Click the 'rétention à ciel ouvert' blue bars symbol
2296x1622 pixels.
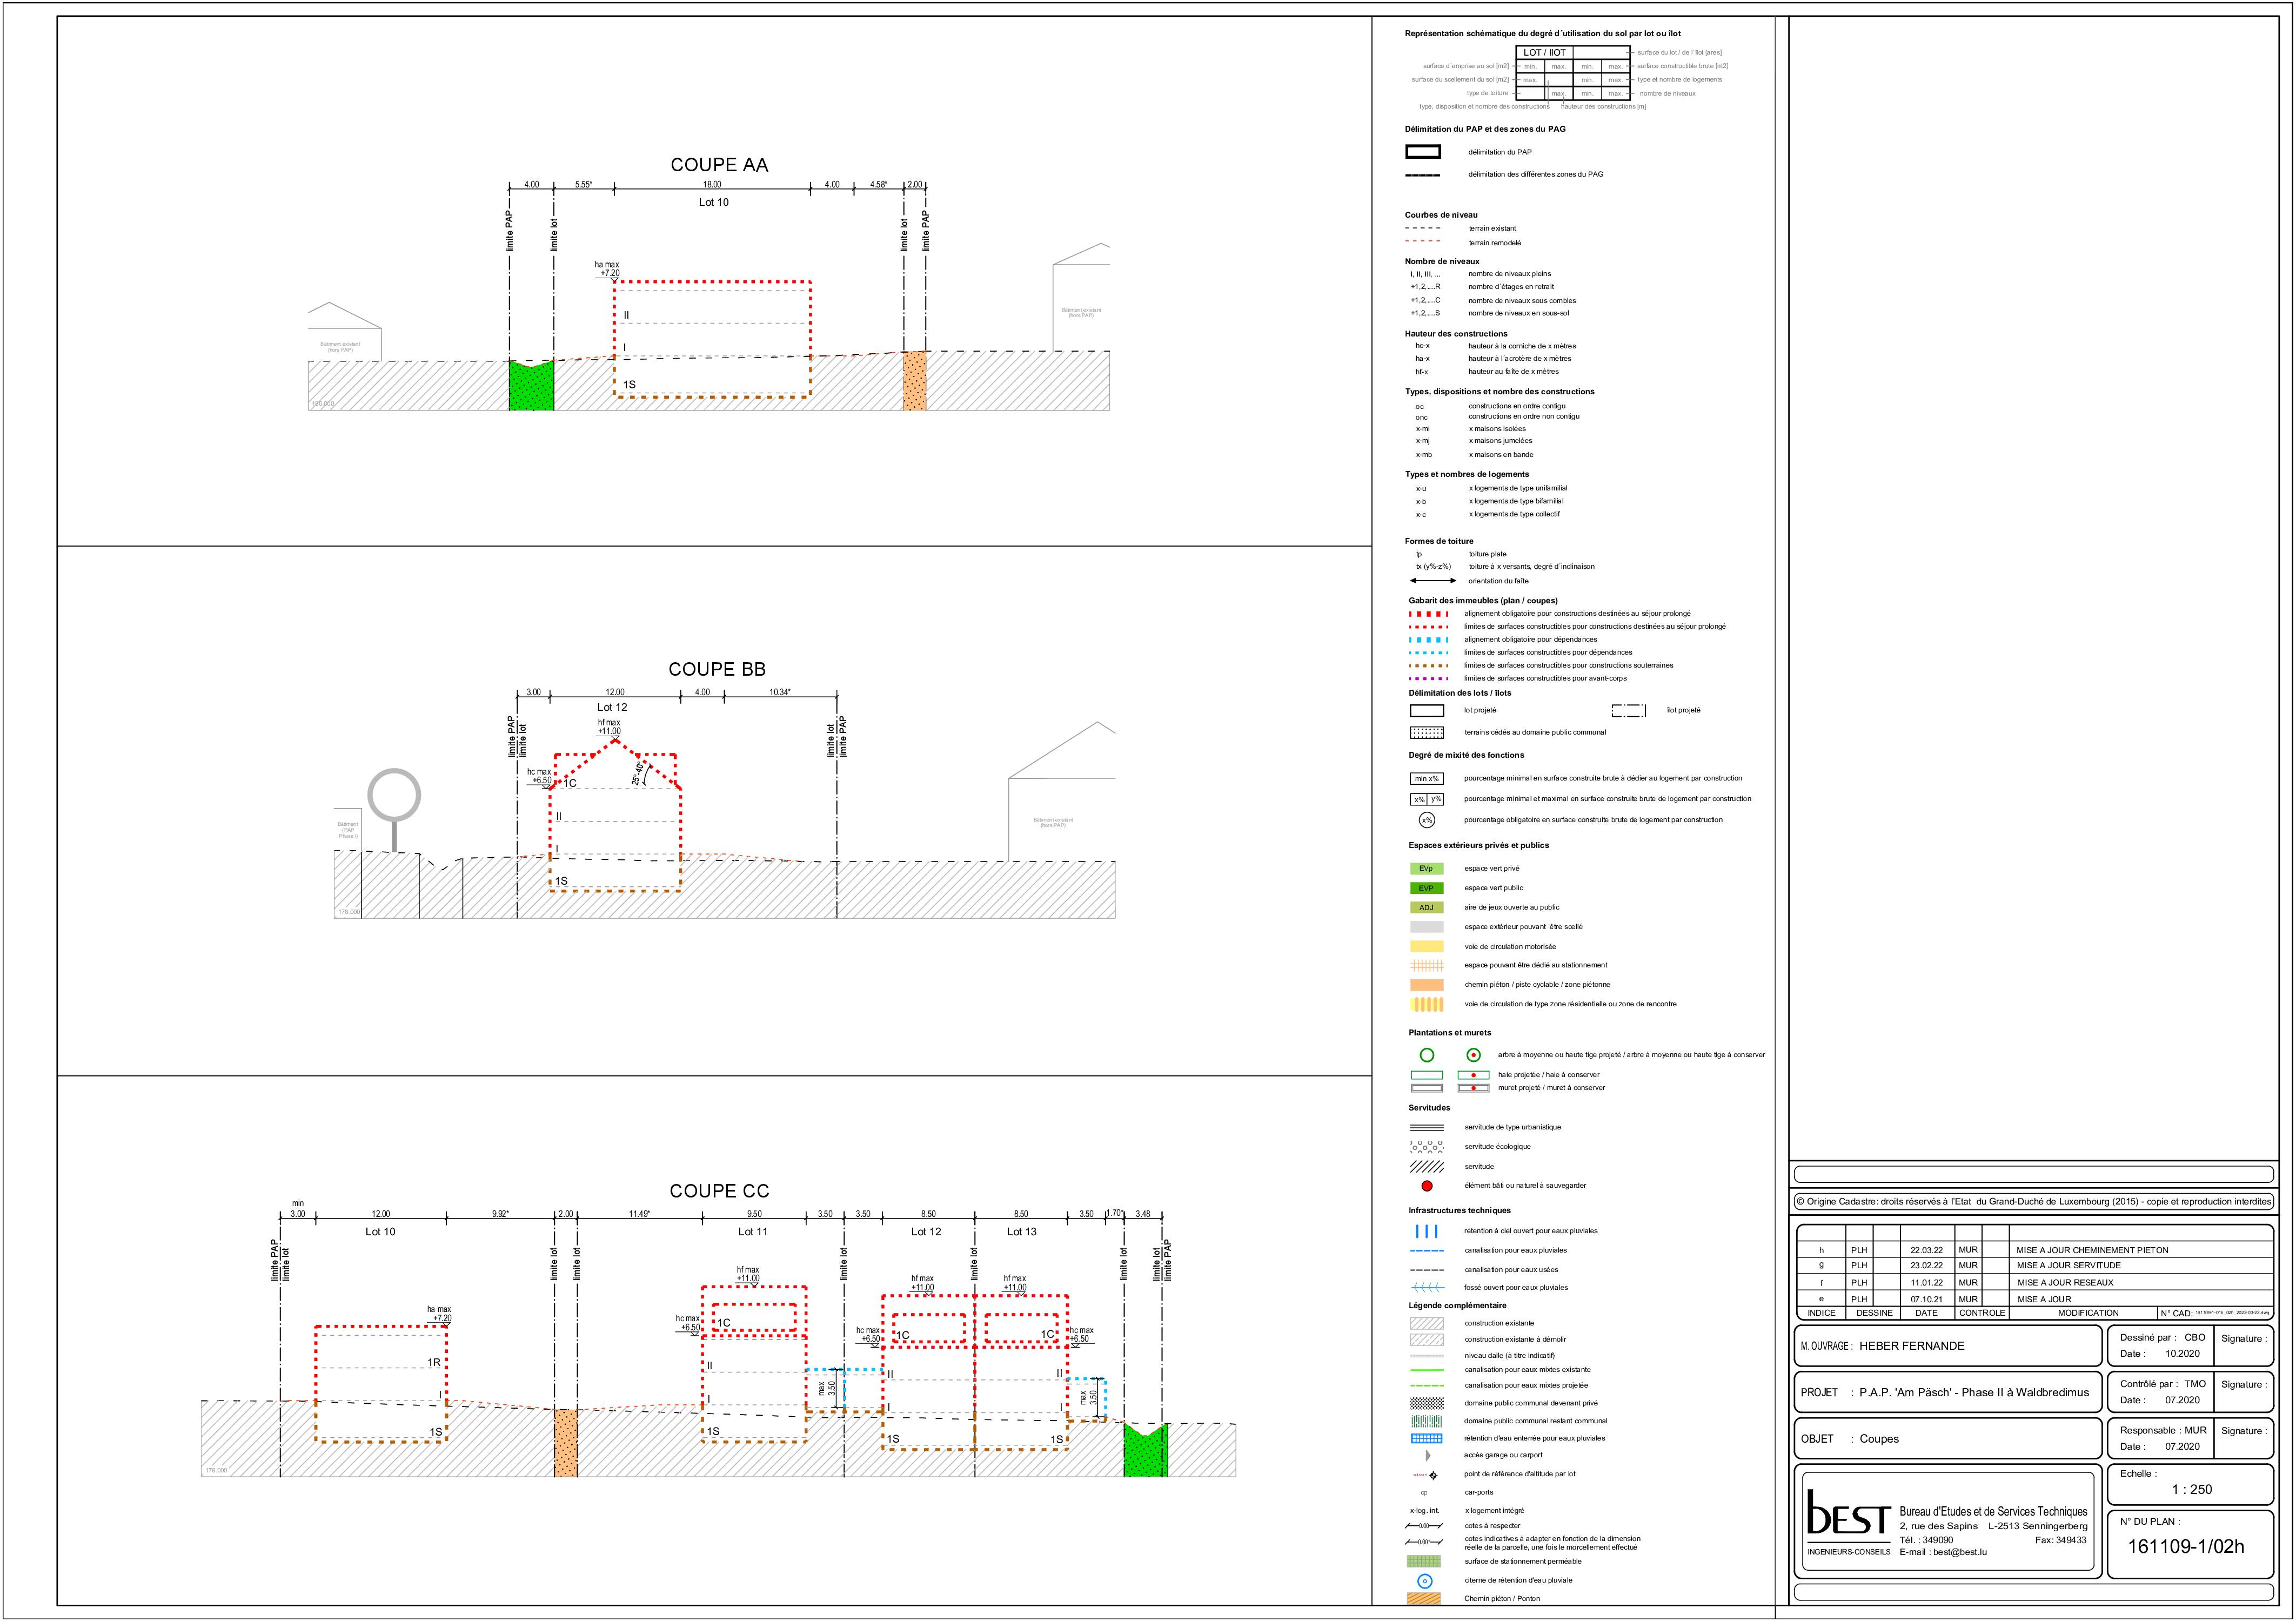(1426, 1231)
